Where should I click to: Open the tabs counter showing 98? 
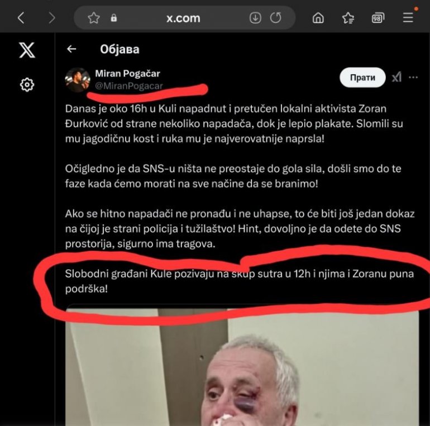coord(378,18)
